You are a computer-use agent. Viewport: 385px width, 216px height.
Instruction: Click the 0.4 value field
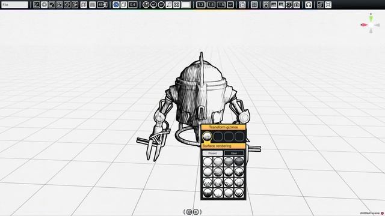[x=132, y=5]
